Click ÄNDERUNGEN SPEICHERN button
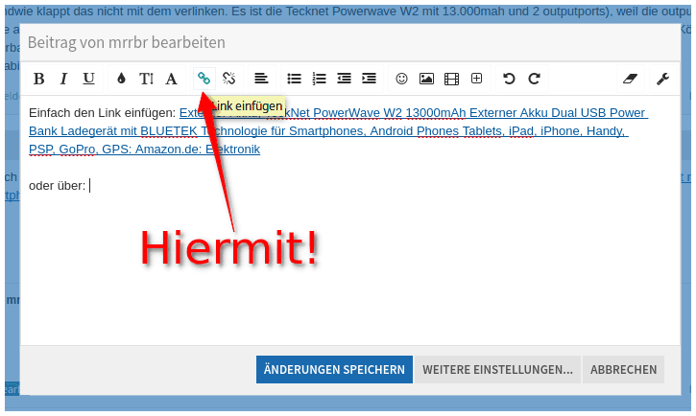The width and height of the screenshot is (696, 416). [334, 369]
